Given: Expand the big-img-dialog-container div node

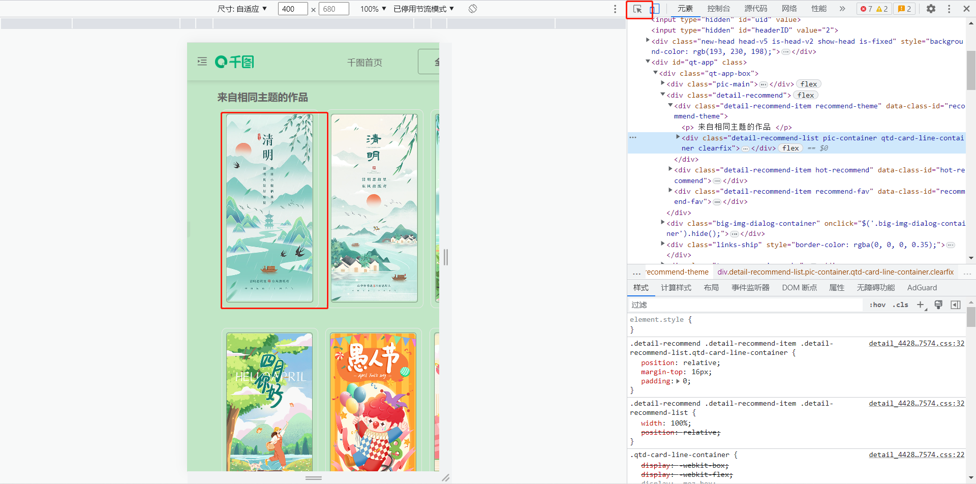Looking at the screenshot, I should (x=663, y=222).
